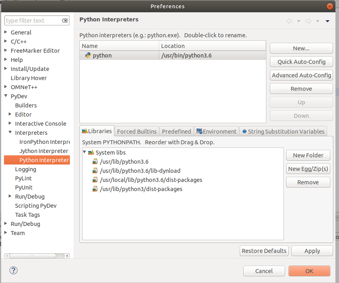Screen dimensions: 339x283
Task: Click the Location column header
Action: point(212,46)
